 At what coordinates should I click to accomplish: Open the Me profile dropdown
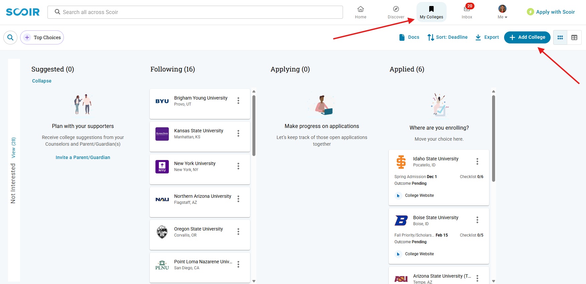coord(502,12)
